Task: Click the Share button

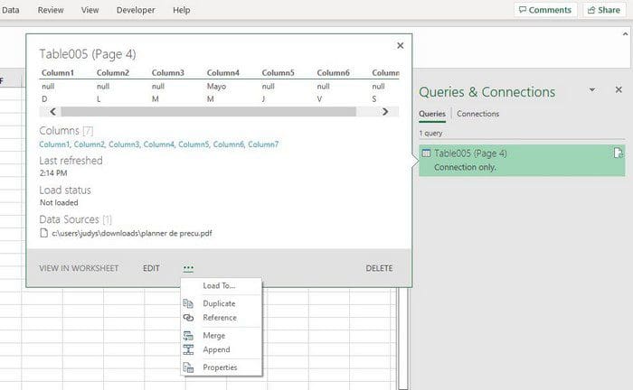Action: [x=604, y=10]
